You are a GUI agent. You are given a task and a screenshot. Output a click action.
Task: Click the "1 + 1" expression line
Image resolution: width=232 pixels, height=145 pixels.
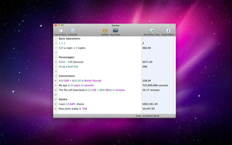point(62,43)
